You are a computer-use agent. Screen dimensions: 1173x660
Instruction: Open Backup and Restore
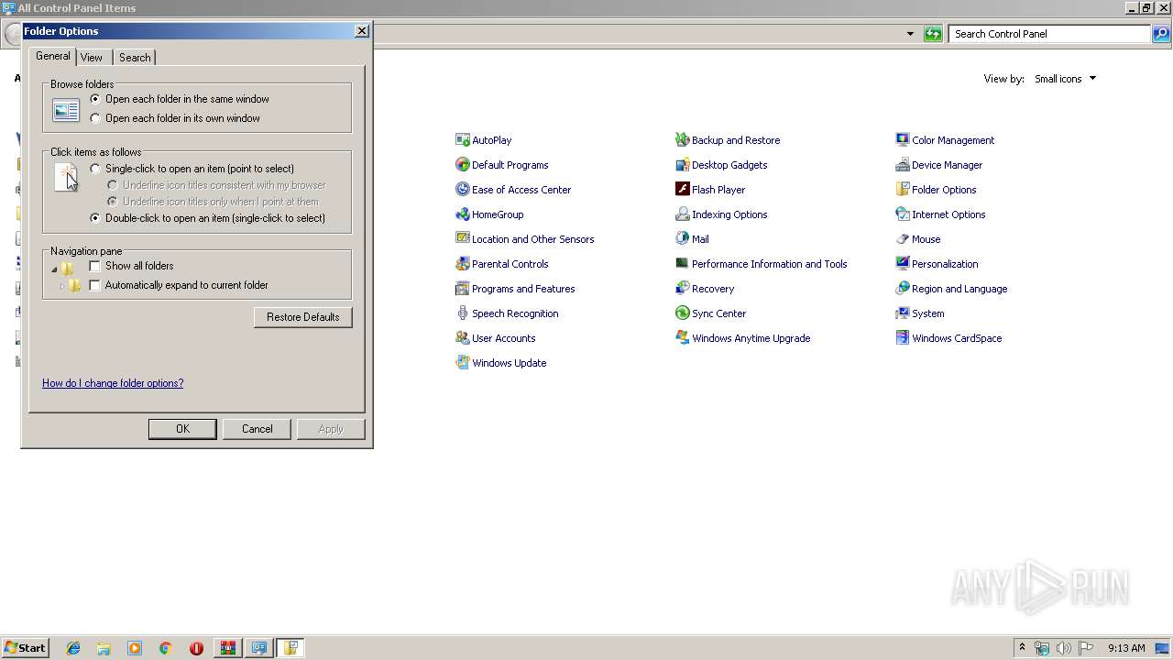[x=728, y=140]
